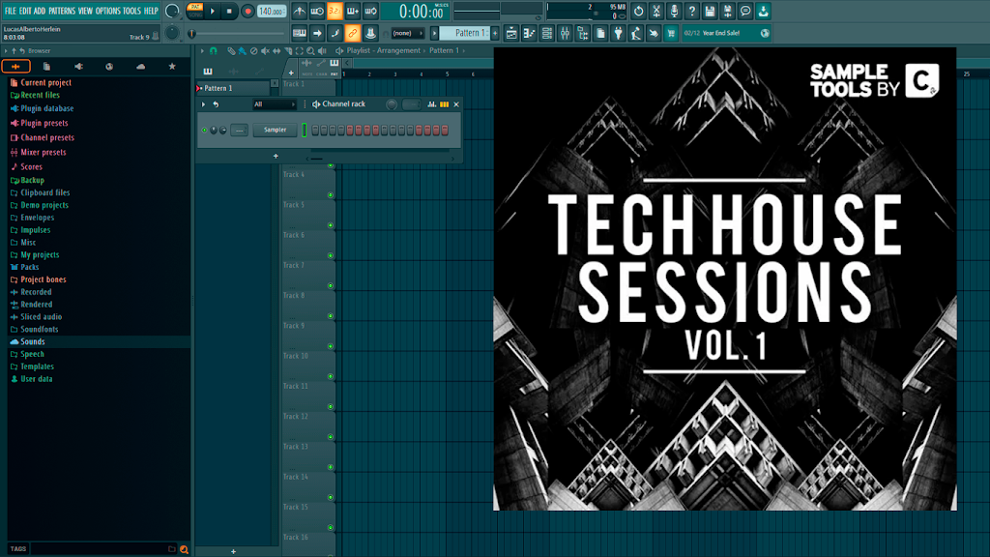This screenshot has width=990, height=557.
Task: Open the OPTIONS menu
Action: click(x=108, y=11)
